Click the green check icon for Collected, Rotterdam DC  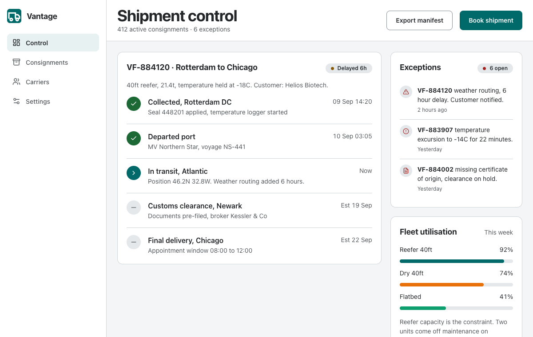pyautogui.click(x=134, y=104)
